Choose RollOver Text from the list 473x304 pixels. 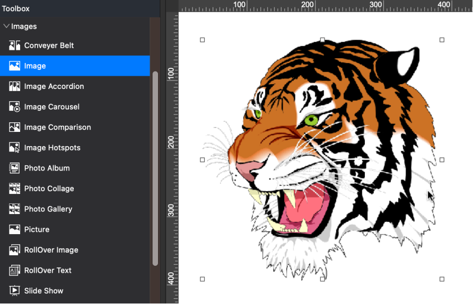(48, 270)
